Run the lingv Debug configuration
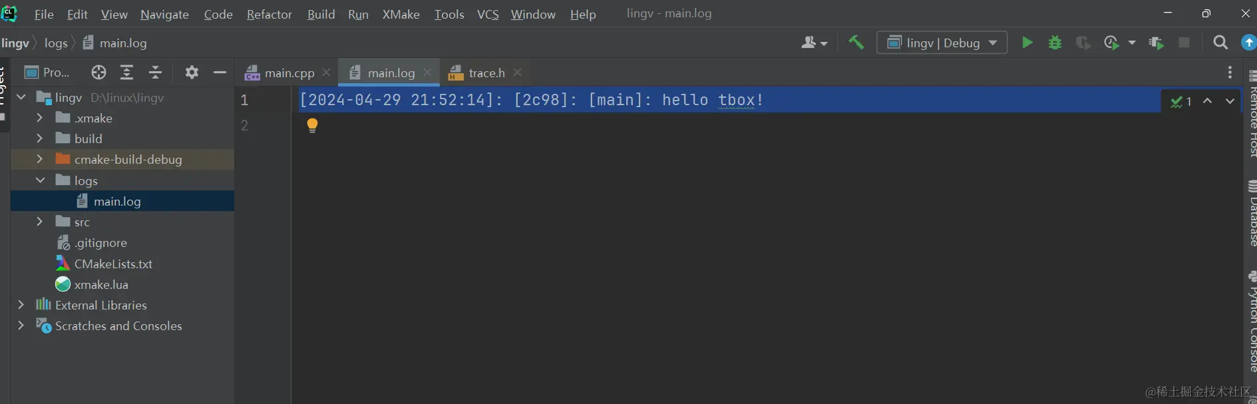 click(1027, 43)
